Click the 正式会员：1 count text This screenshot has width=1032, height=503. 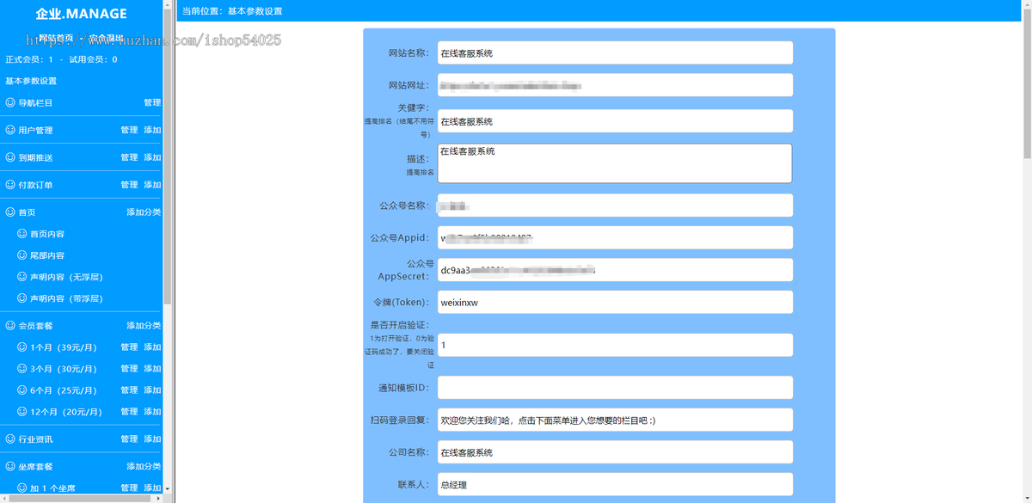(x=29, y=59)
